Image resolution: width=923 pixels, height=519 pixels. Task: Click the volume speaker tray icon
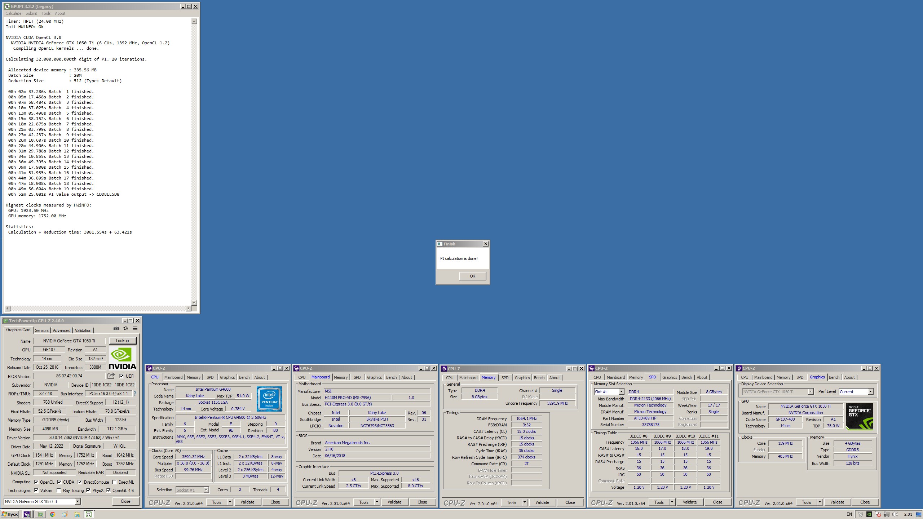click(x=895, y=514)
